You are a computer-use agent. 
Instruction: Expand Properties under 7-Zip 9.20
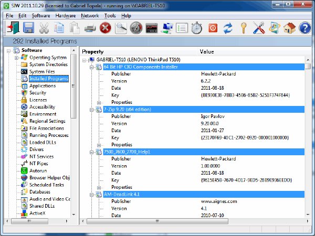click(x=99, y=145)
